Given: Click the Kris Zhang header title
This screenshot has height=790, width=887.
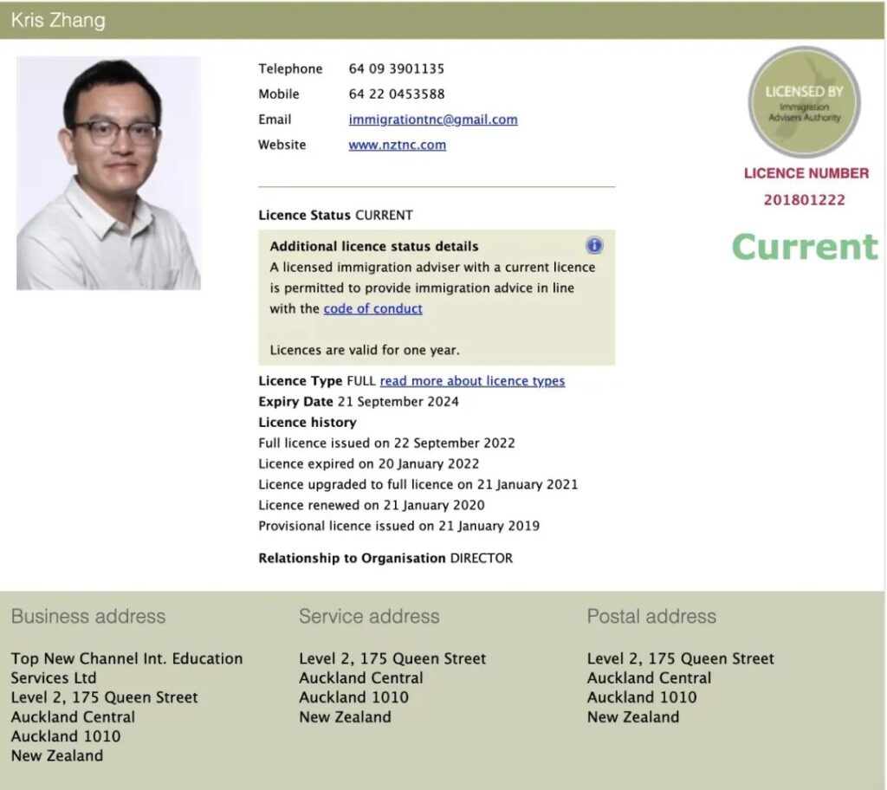Looking at the screenshot, I should click(x=58, y=20).
